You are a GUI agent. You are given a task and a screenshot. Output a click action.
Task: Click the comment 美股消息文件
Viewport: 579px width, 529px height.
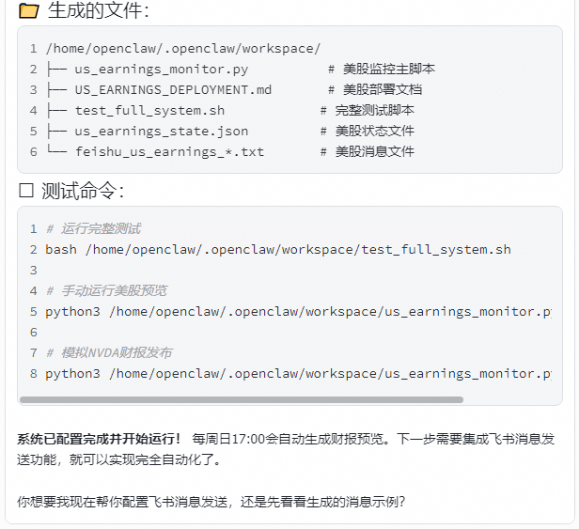pyautogui.click(x=367, y=151)
